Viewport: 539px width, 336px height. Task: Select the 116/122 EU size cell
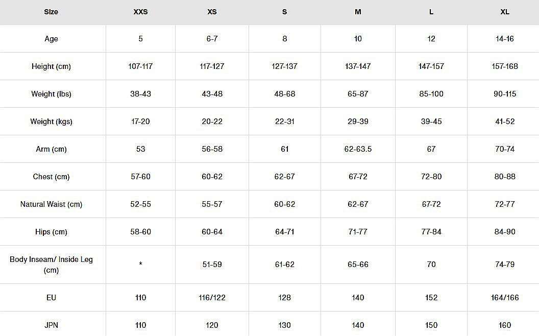(x=212, y=298)
